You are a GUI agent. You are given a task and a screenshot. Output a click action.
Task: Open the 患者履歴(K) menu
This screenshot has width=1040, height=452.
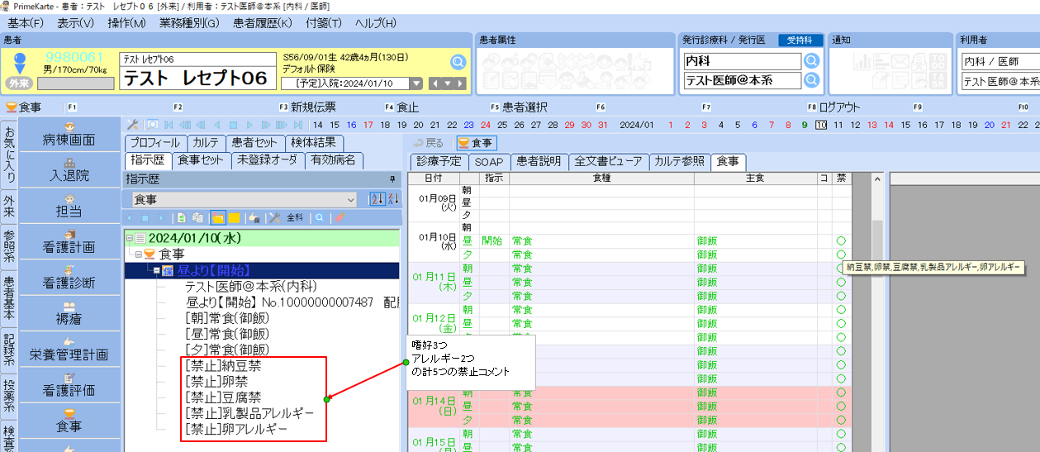pyautogui.click(x=263, y=23)
